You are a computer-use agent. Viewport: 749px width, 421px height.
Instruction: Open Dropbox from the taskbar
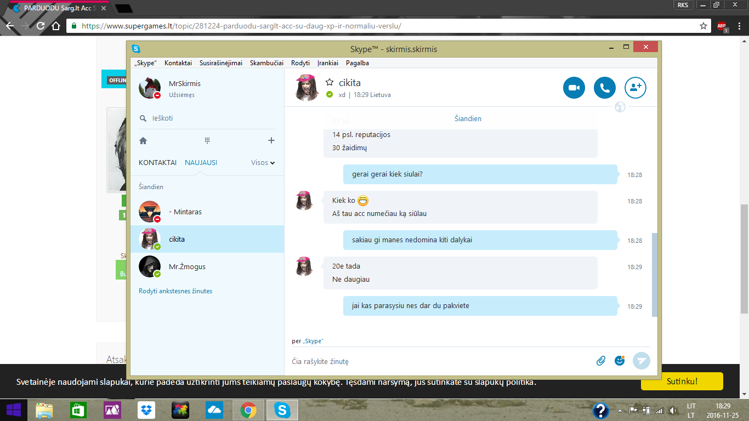point(146,410)
